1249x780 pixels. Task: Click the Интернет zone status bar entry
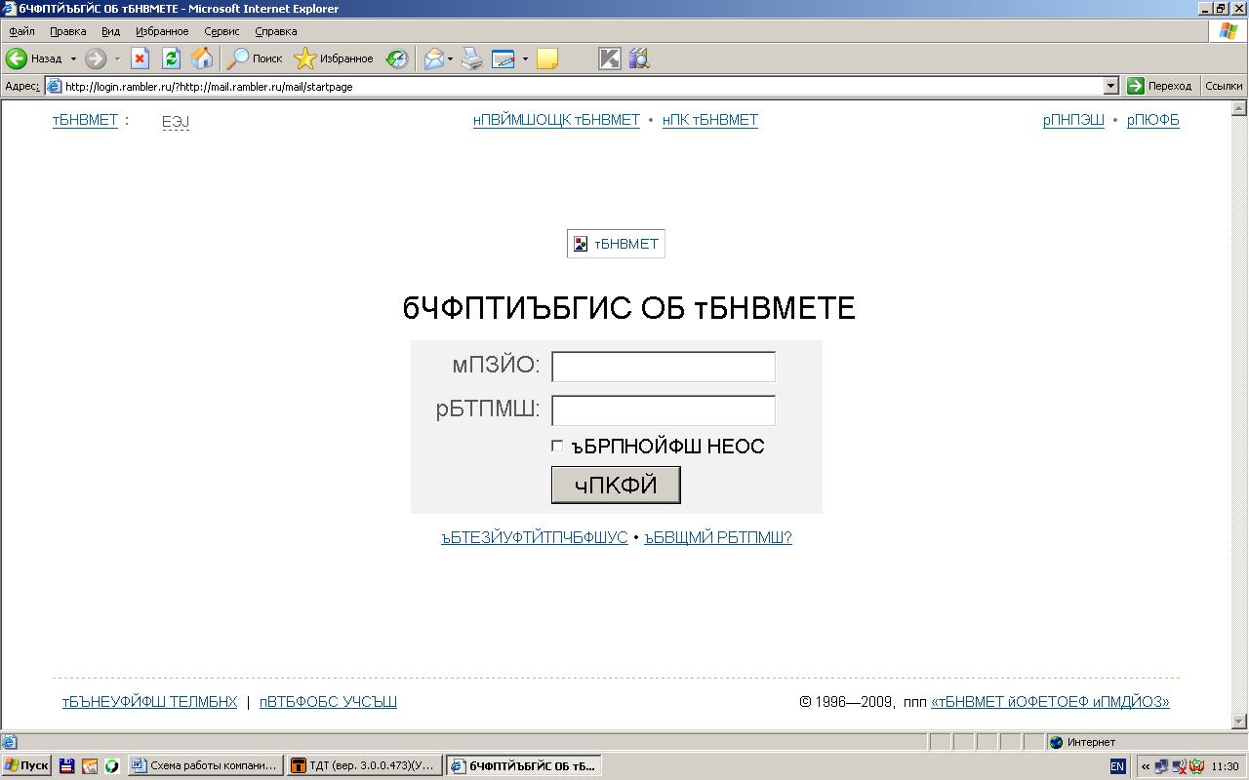coord(1083,742)
